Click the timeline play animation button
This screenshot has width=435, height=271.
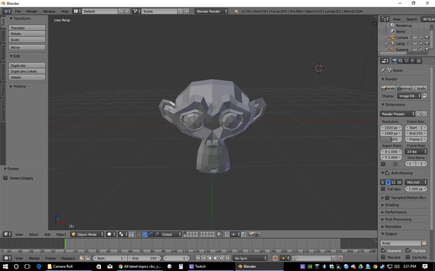pos(216,258)
